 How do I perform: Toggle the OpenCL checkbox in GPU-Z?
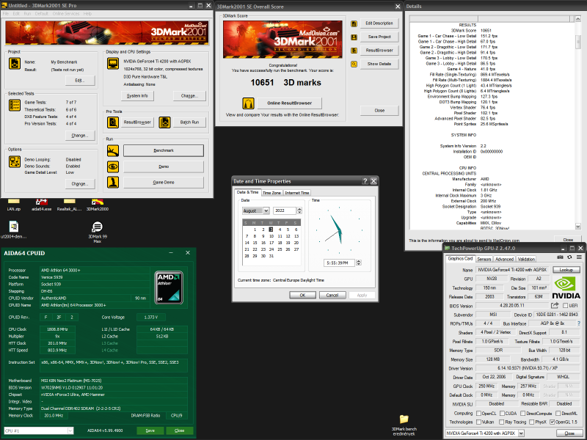click(478, 413)
